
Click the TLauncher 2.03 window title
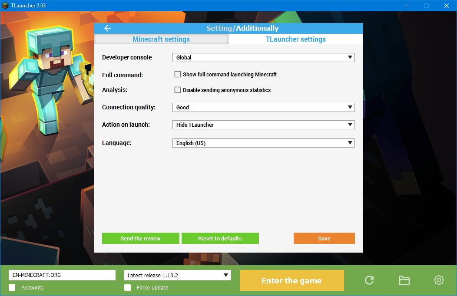pyautogui.click(x=28, y=6)
